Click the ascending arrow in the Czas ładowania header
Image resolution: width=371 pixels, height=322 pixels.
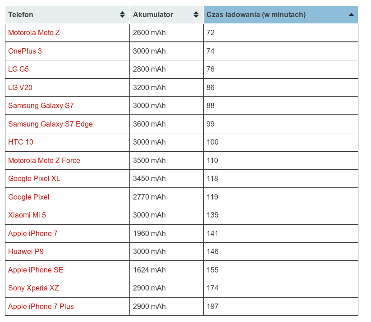coord(351,15)
